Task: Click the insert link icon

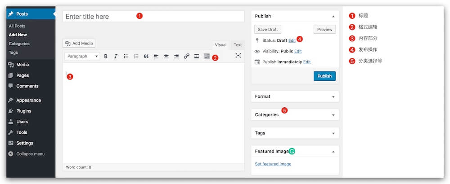Action: (x=186, y=56)
